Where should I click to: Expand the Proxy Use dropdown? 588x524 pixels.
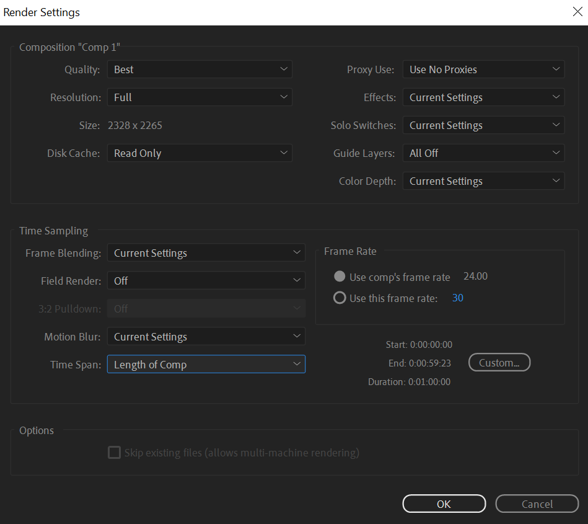point(483,69)
